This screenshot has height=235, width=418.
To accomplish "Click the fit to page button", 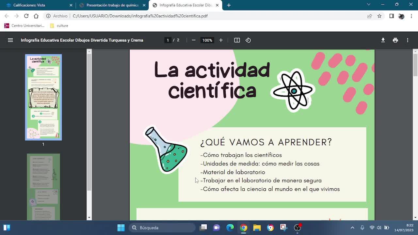I will 237,40.
